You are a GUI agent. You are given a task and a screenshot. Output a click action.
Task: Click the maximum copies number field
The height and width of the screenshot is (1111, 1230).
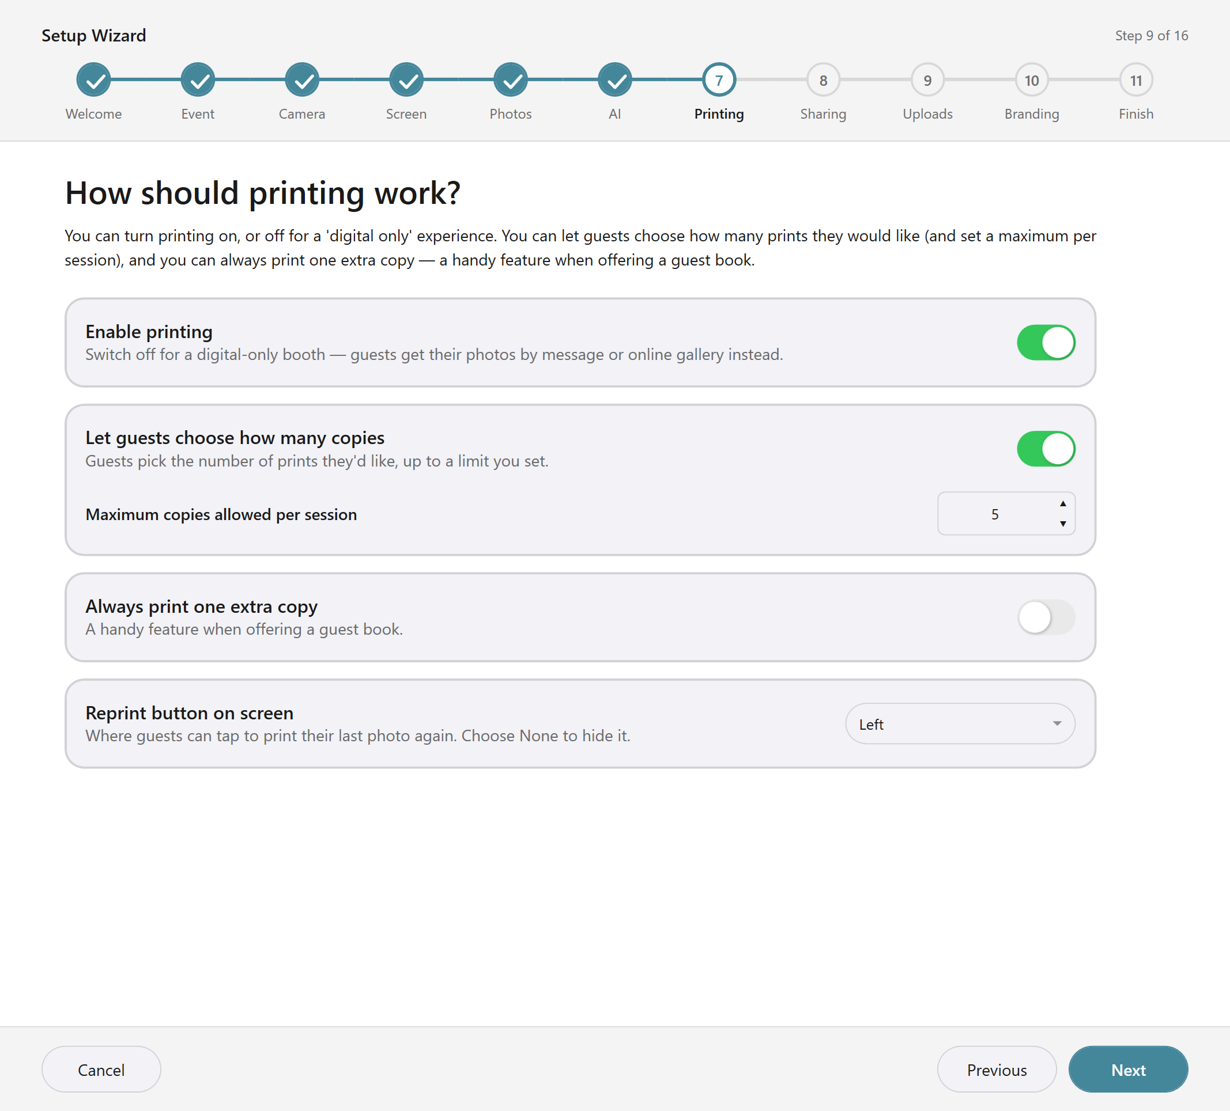point(1006,514)
